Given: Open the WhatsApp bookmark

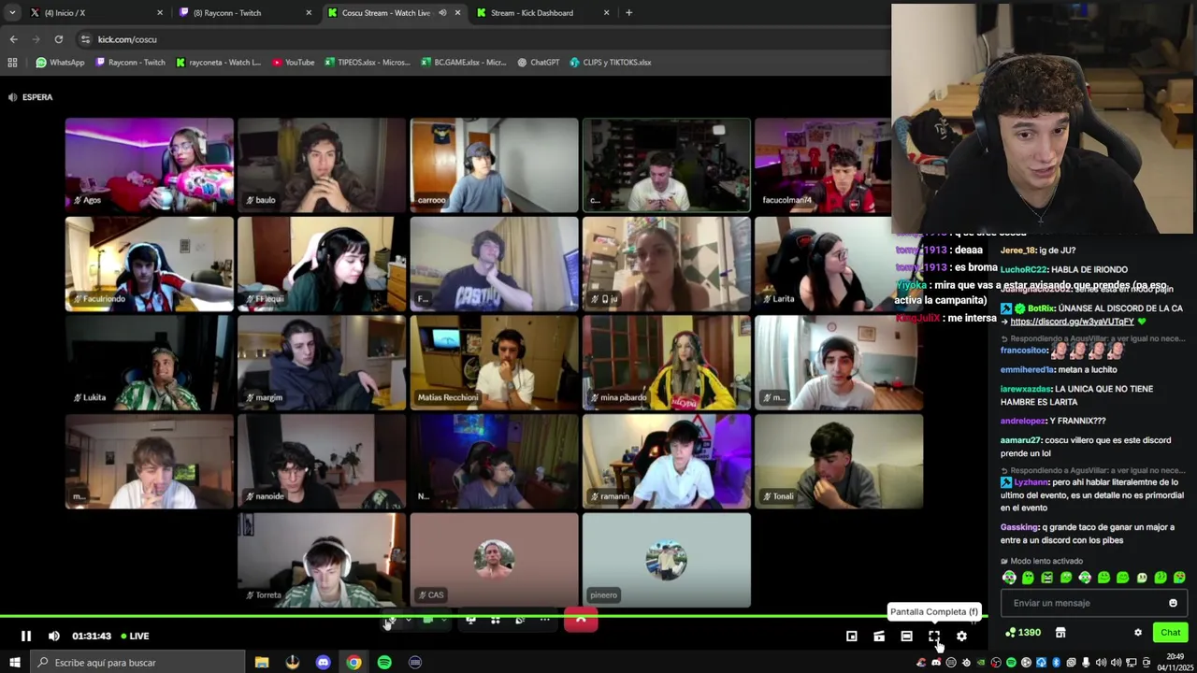Looking at the screenshot, I should point(60,63).
